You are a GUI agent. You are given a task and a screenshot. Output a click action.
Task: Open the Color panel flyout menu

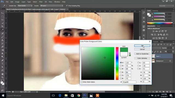[x=173, y=11]
